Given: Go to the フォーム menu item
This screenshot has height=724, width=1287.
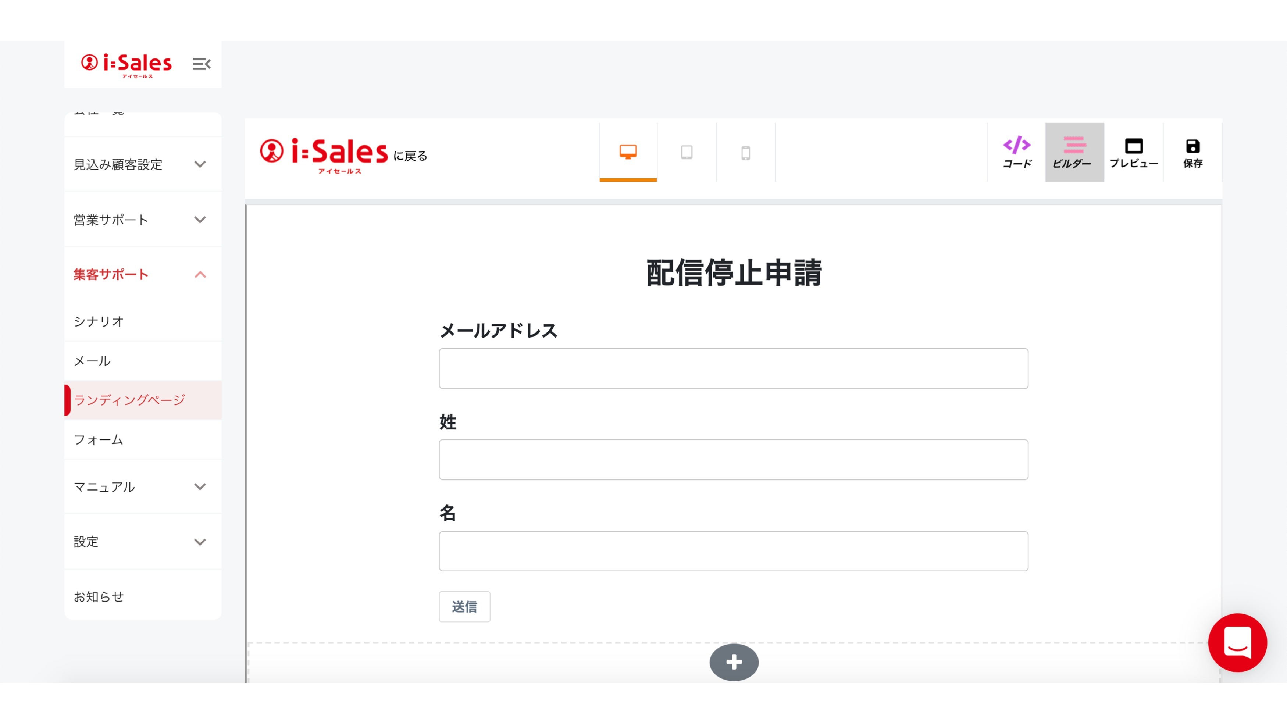Looking at the screenshot, I should point(99,440).
